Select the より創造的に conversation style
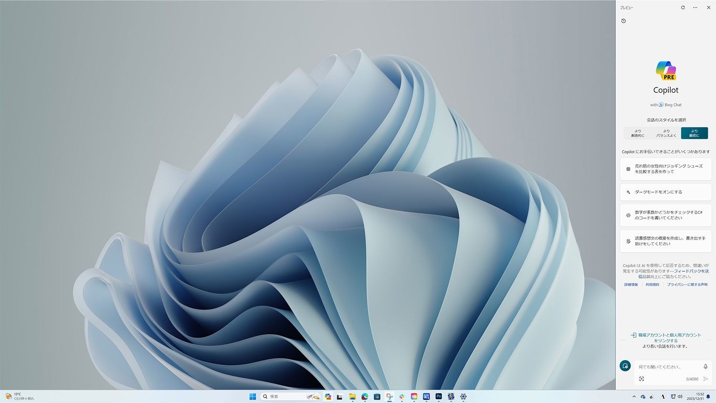The width and height of the screenshot is (716, 403). point(638,133)
